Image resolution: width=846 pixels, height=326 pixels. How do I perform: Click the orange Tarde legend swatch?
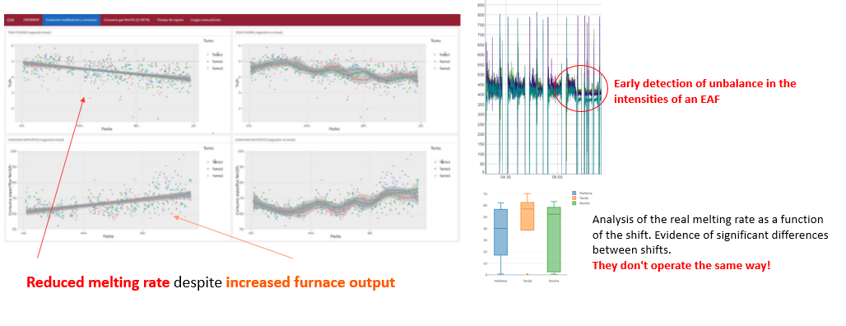tap(574, 198)
